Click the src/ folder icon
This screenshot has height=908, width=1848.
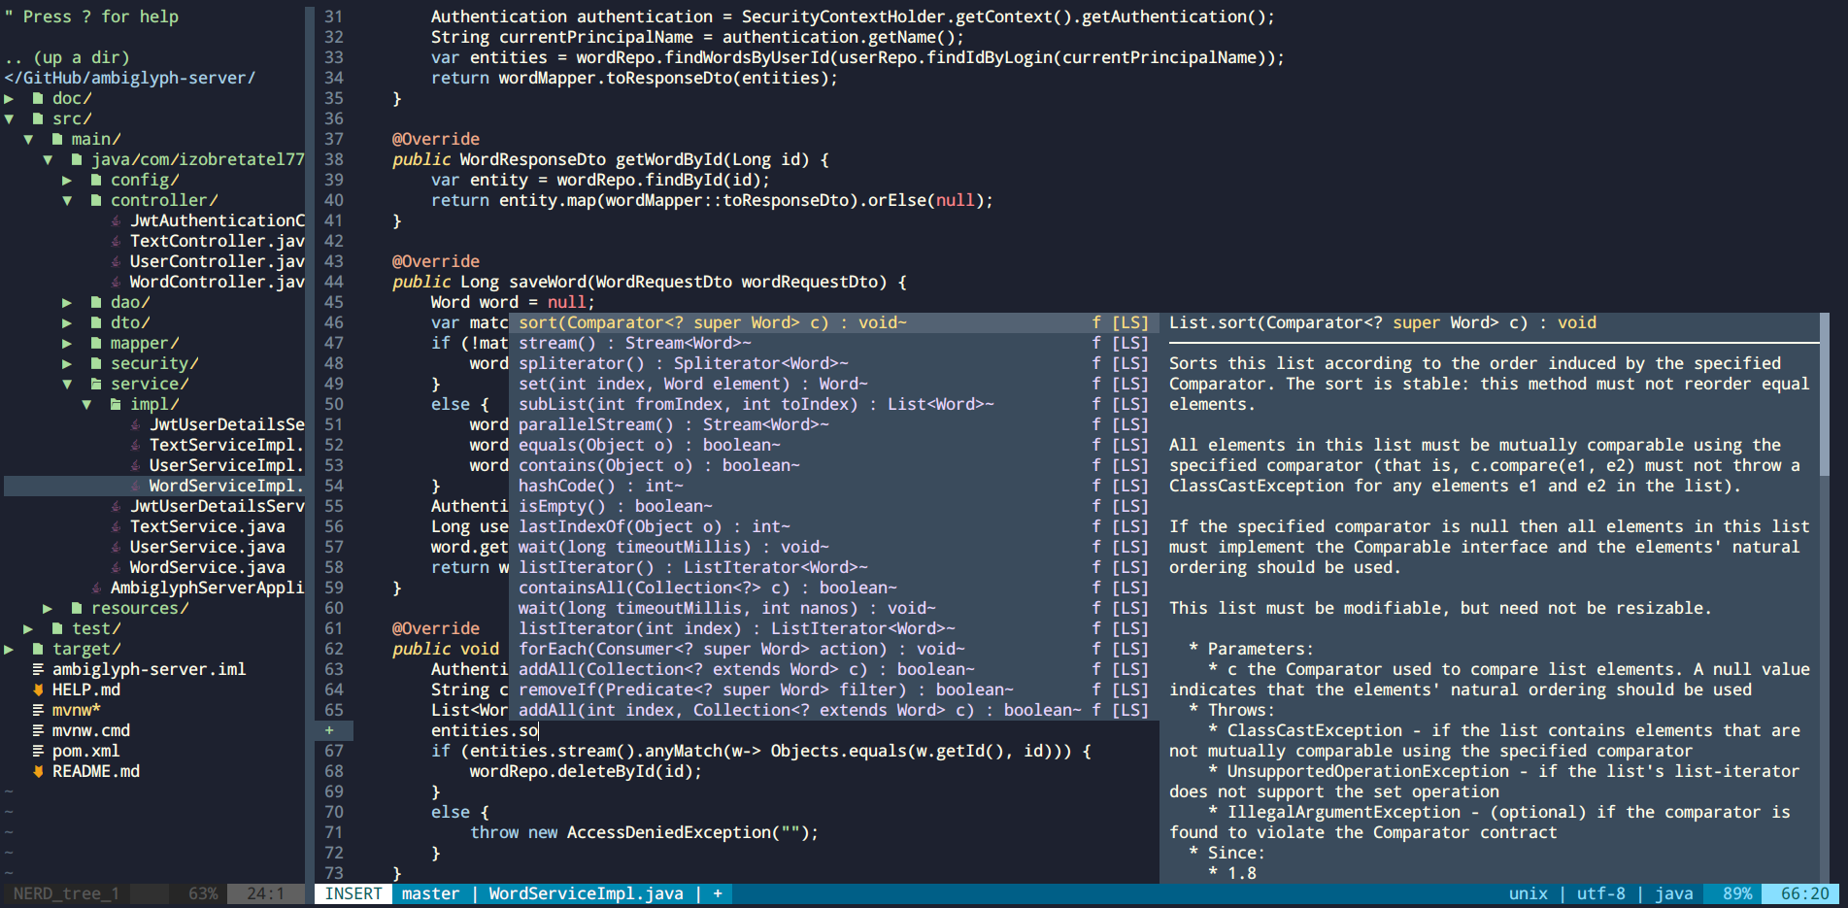(38, 118)
